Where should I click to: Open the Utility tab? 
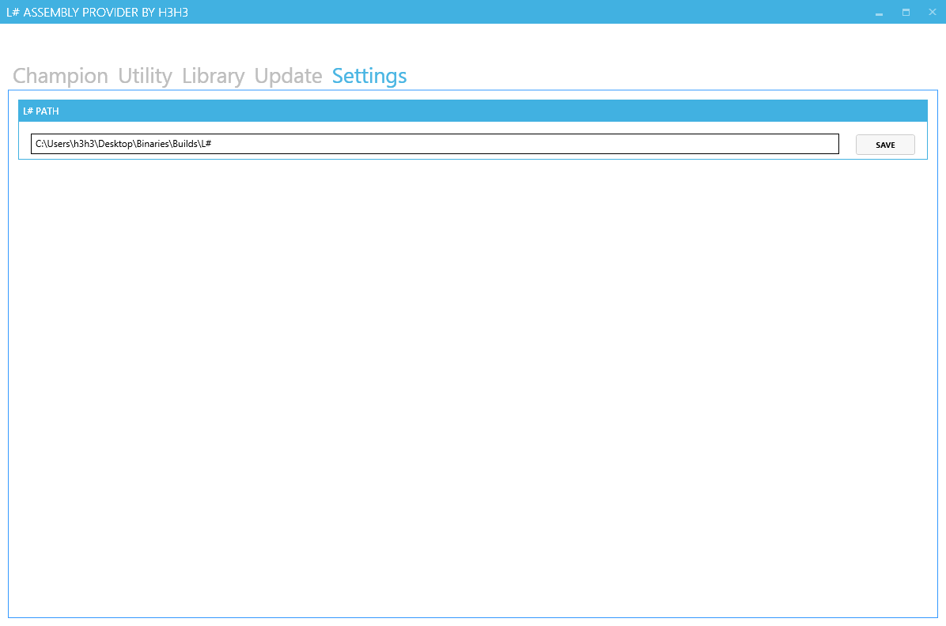145,76
